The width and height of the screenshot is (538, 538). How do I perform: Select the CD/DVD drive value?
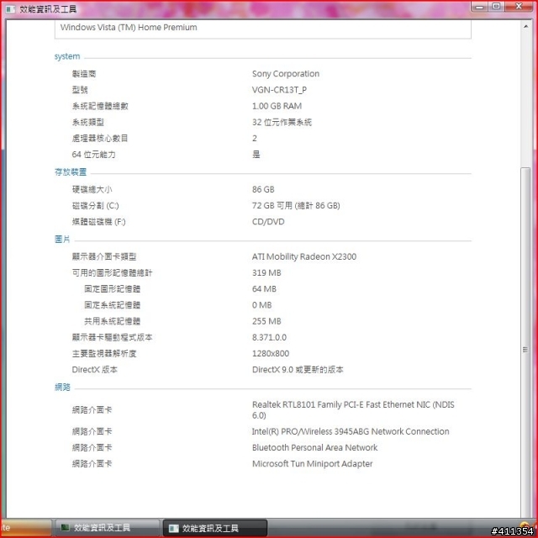tap(268, 222)
